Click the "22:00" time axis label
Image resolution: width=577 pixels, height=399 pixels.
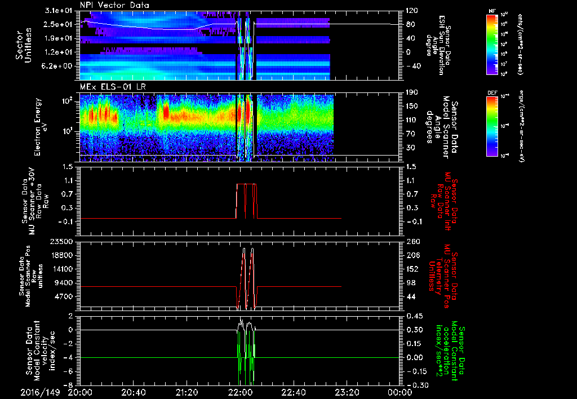[240, 392]
